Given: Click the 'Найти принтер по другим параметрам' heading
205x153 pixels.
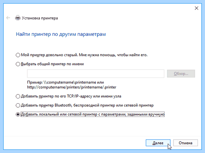Looking at the screenshot, I should 61,34.
